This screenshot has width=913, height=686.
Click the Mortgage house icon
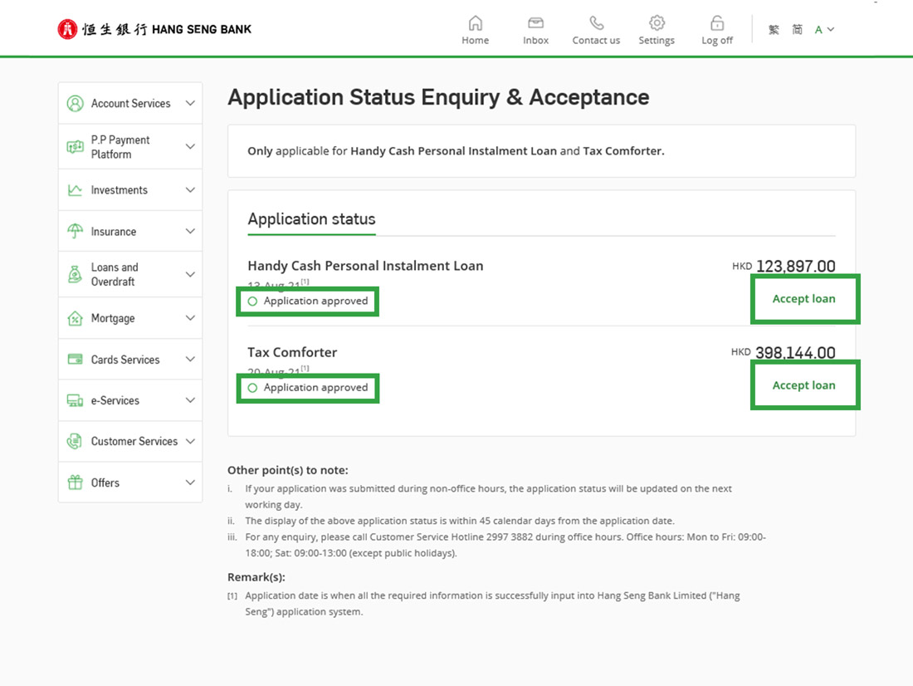coord(75,318)
